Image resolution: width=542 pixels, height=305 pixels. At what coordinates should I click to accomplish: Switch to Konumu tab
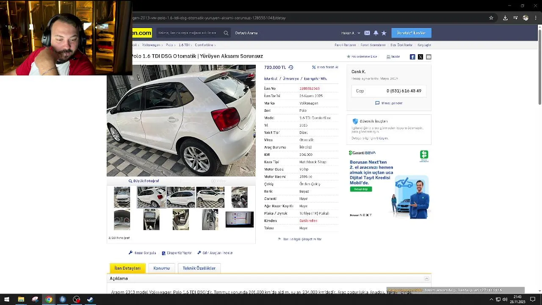point(161,268)
